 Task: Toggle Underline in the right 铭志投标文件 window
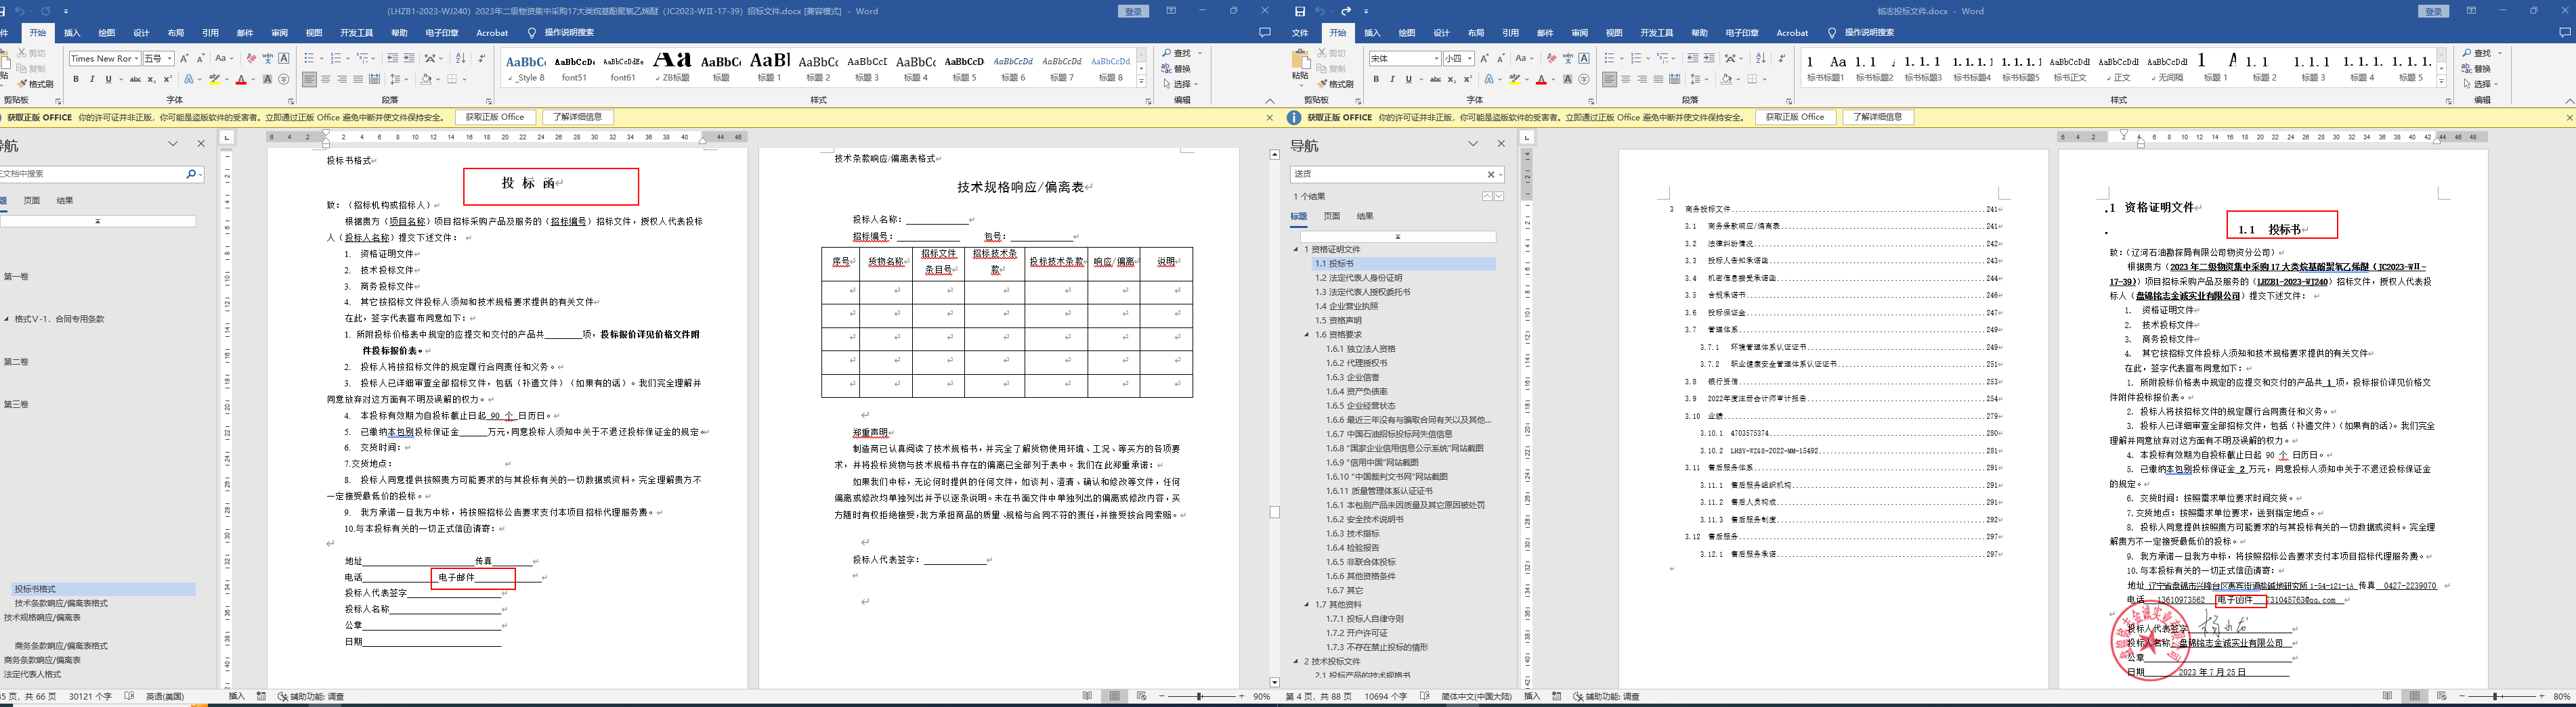click(1408, 79)
